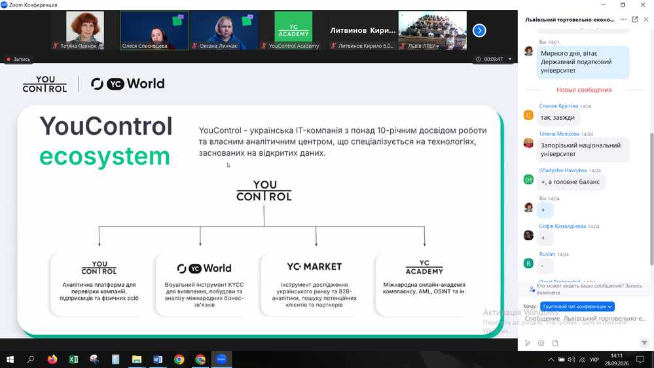This screenshot has width=654, height=368.
Task: Click the next participants arrow button
Action: pos(479,31)
